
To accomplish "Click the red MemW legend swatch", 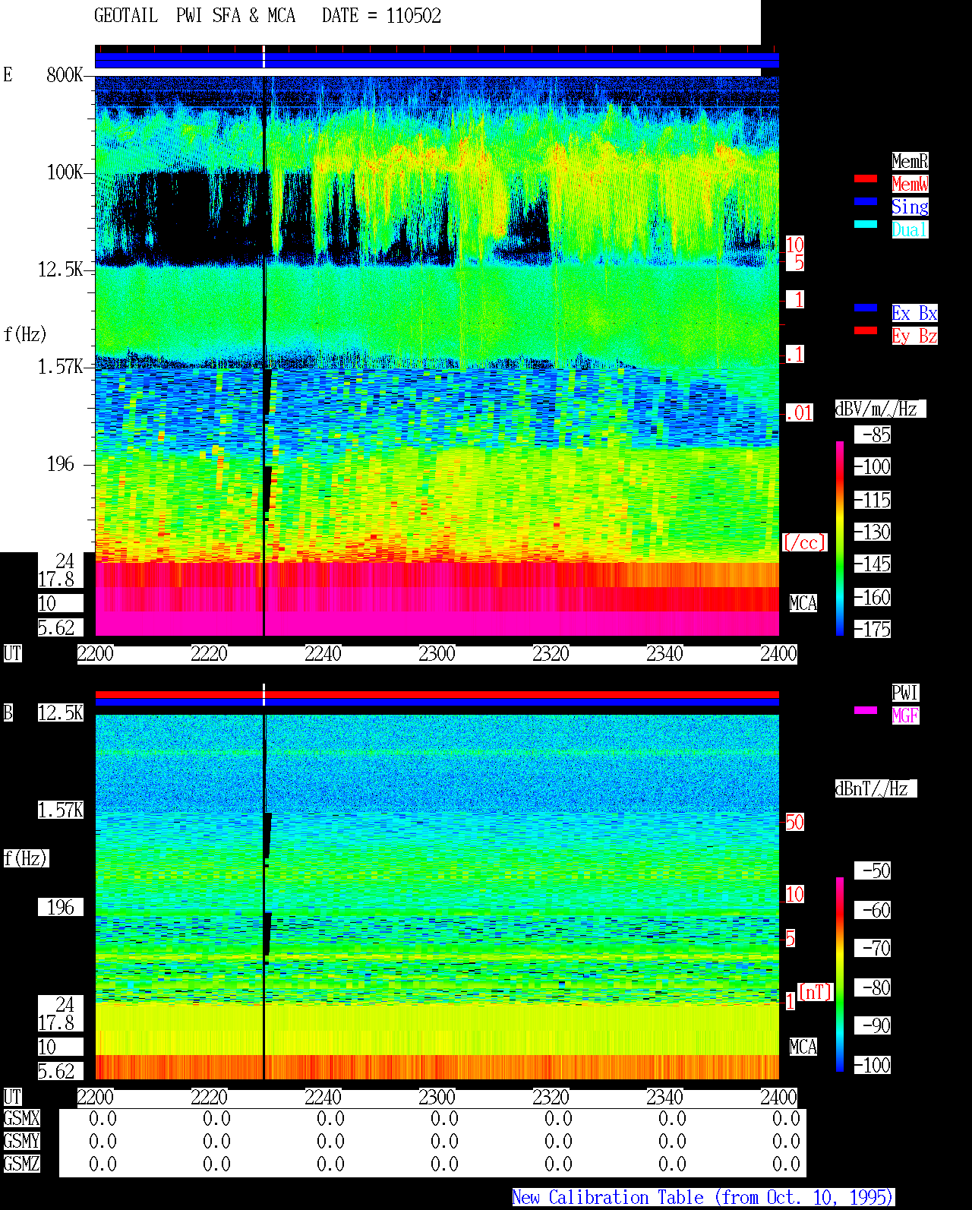I will (x=866, y=179).
